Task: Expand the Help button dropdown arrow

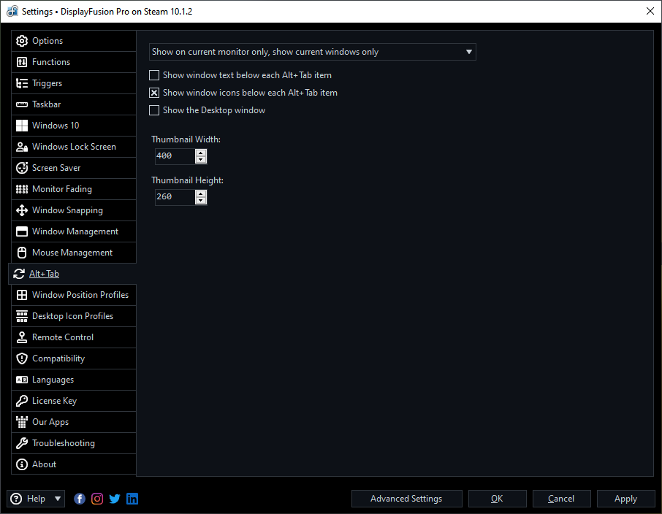Action: [58, 499]
